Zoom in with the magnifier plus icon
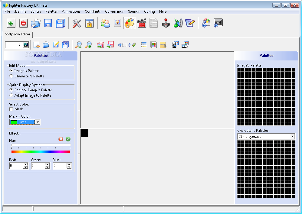This screenshot has height=214, width=302. (x=88, y=45)
